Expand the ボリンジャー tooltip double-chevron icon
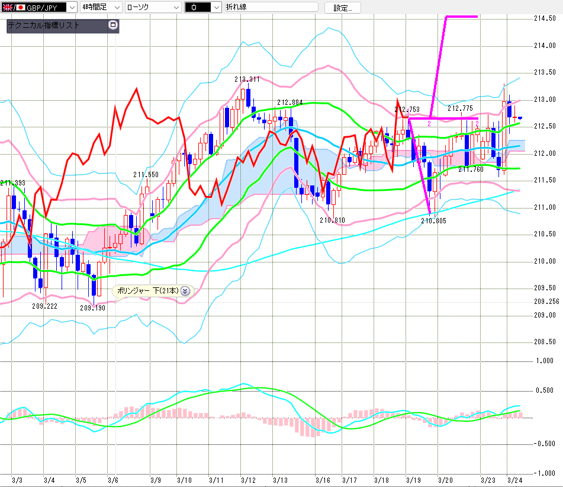The image size is (563, 487). point(185,291)
